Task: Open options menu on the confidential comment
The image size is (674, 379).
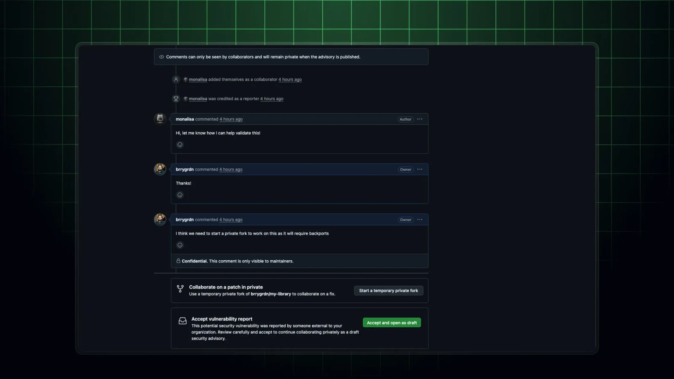Action: (x=420, y=219)
